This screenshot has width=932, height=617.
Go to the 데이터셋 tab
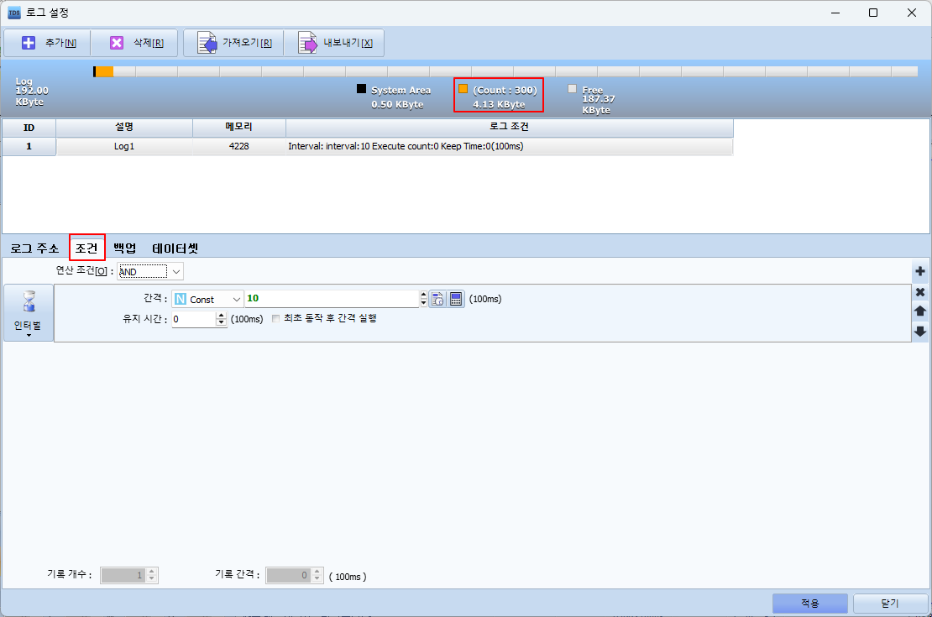click(175, 248)
